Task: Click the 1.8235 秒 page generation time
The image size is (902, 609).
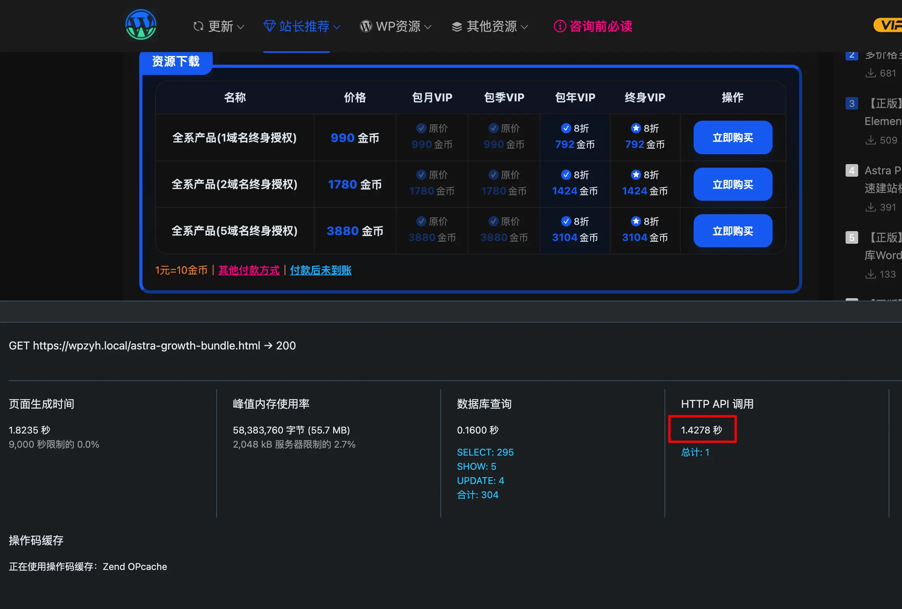Action: [x=30, y=430]
